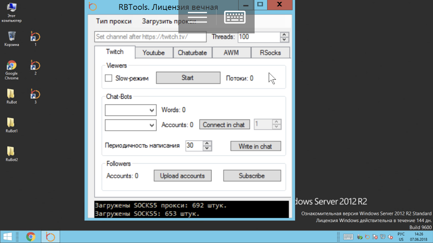Click the Upload accounts button
Viewport: 433px width, 243px height.
point(182,176)
